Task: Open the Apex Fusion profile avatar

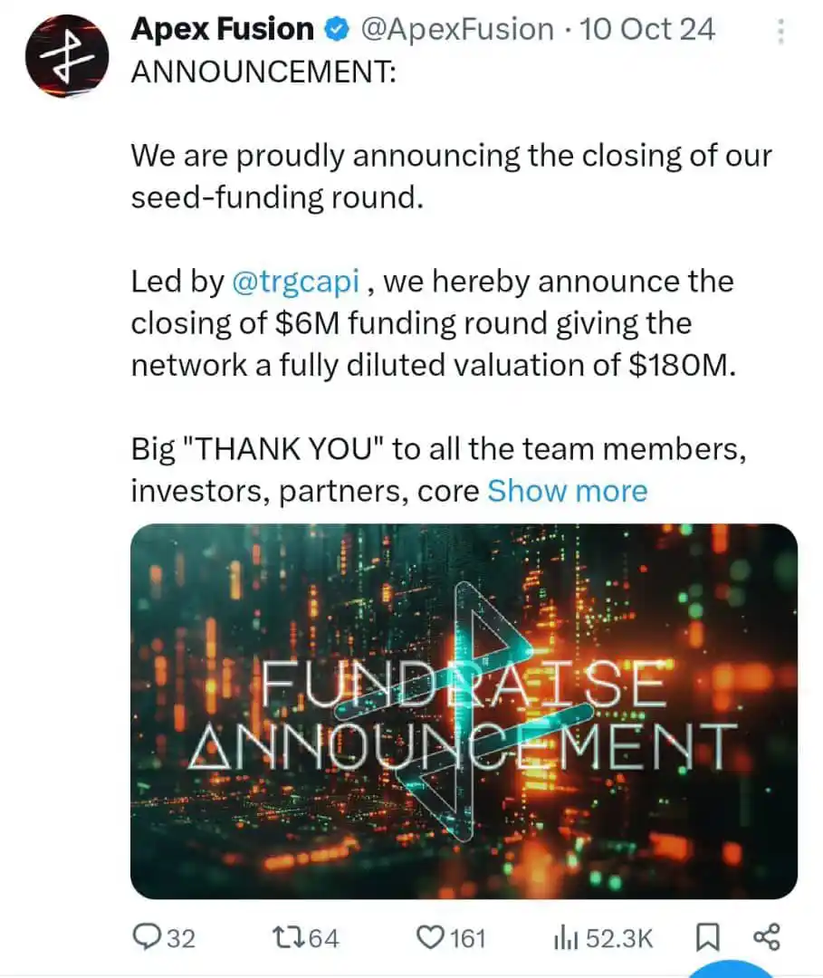Action: point(65,54)
